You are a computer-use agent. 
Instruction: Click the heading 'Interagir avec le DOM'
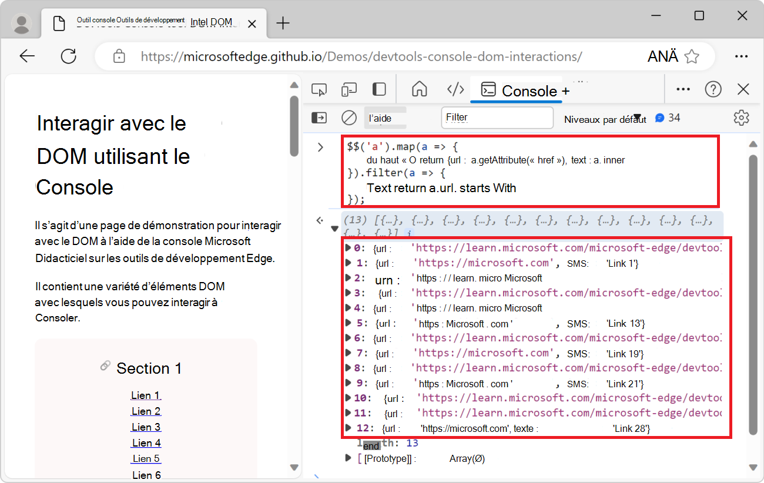pyautogui.click(x=113, y=156)
